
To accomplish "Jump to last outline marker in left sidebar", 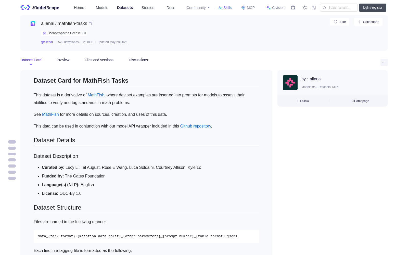I will tap(12, 178).
